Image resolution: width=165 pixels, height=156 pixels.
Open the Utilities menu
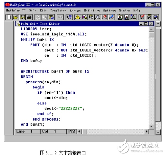(x=92, y=11)
